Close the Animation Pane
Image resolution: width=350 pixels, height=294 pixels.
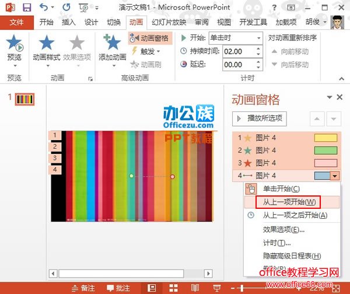point(339,97)
